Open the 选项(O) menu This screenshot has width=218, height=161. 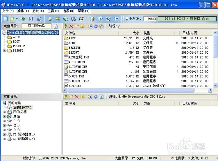pos(68,11)
